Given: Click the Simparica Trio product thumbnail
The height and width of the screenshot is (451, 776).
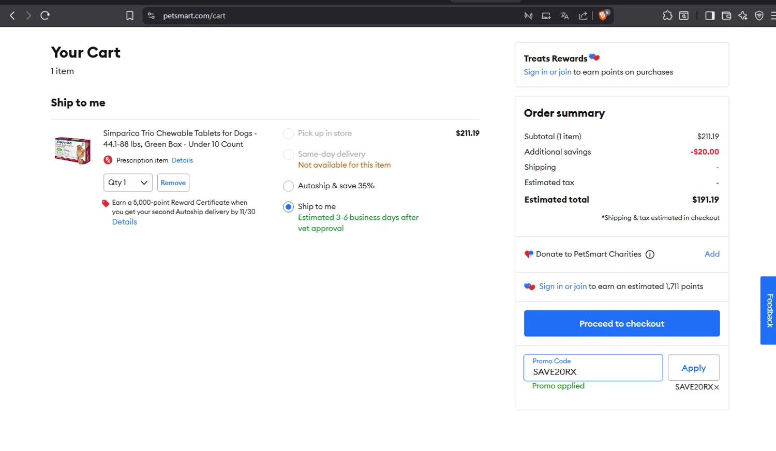Looking at the screenshot, I should 72,150.
